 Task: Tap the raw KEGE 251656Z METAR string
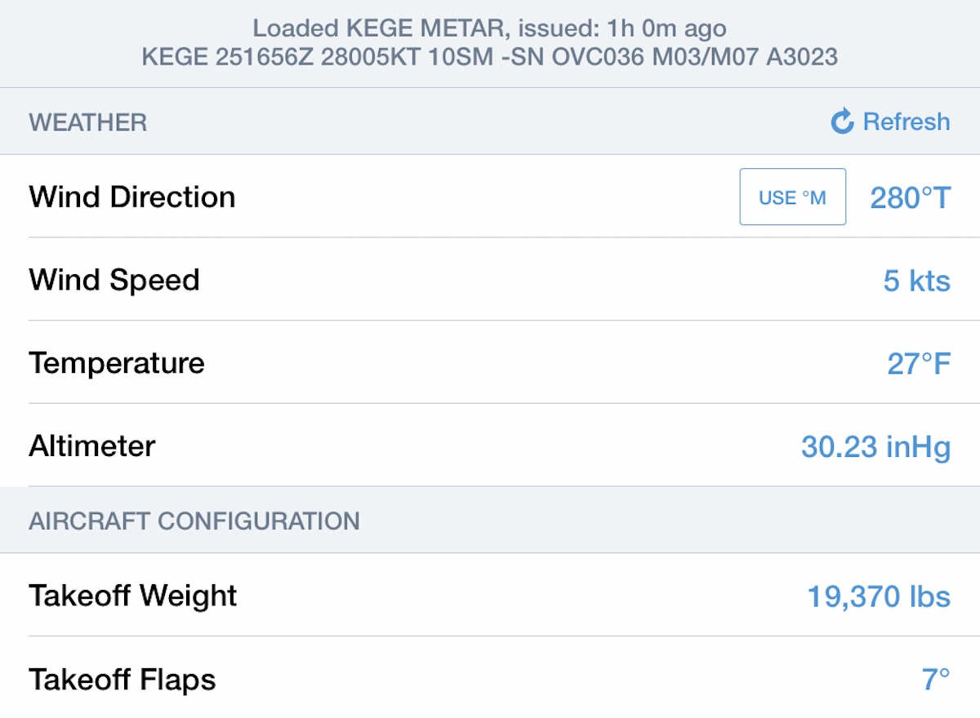tap(489, 56)
